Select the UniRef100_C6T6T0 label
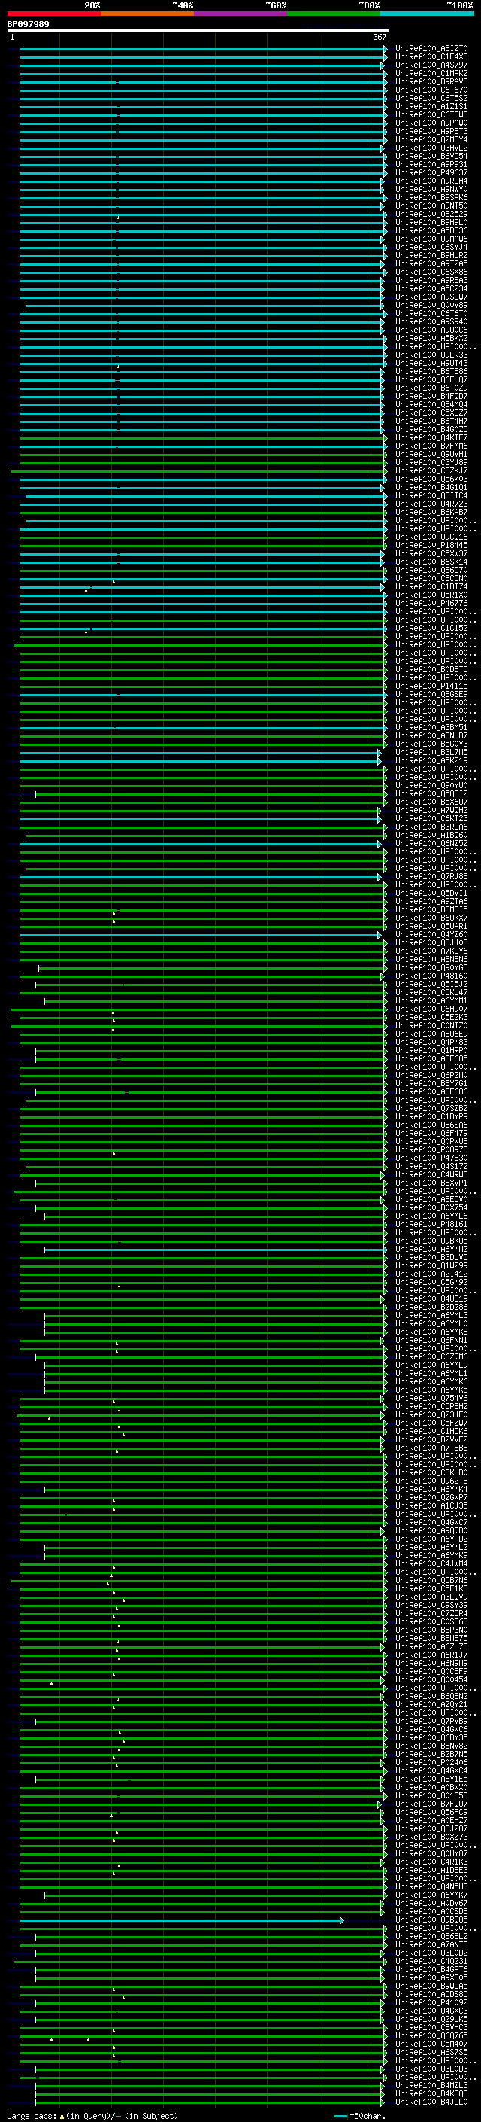 click(x=431, y=314)
